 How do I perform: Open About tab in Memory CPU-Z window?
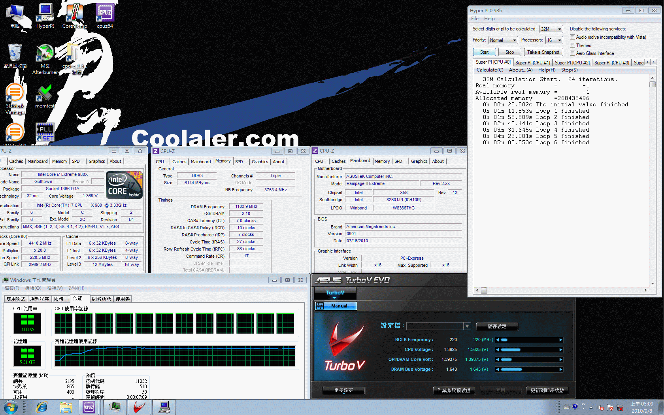click(x=279, y=162)
